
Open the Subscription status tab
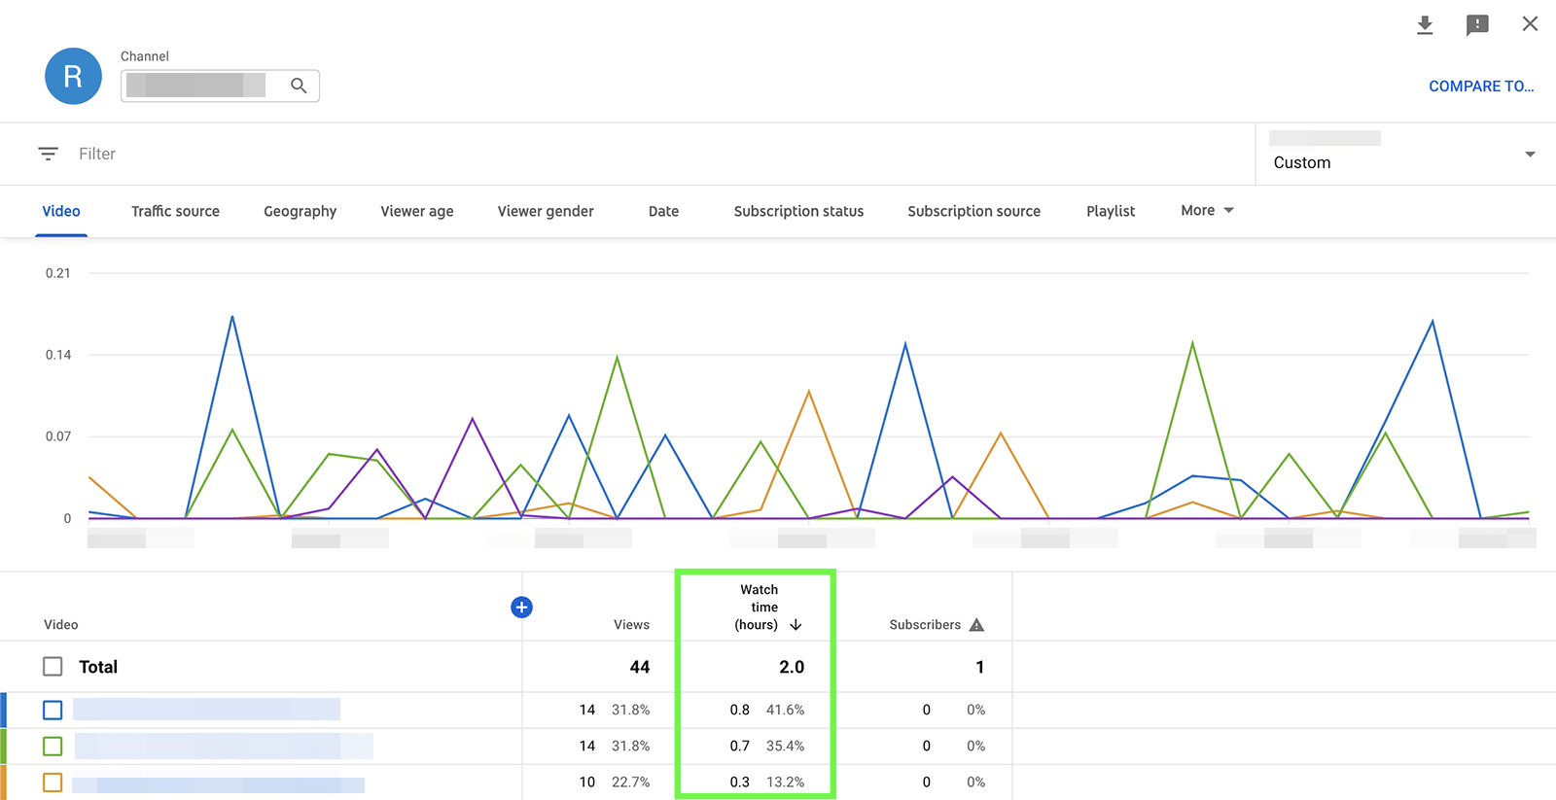(x=798, y=211)
